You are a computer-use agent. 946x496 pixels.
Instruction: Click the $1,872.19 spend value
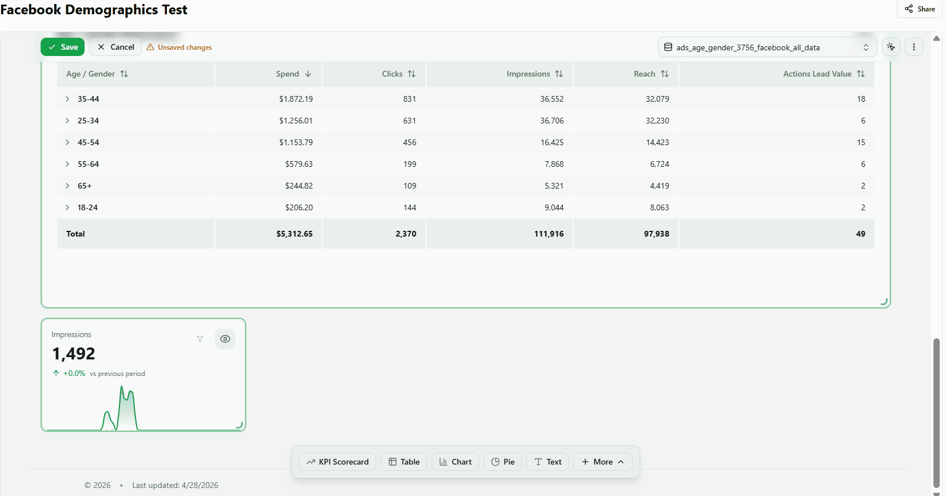click(296, 99)
